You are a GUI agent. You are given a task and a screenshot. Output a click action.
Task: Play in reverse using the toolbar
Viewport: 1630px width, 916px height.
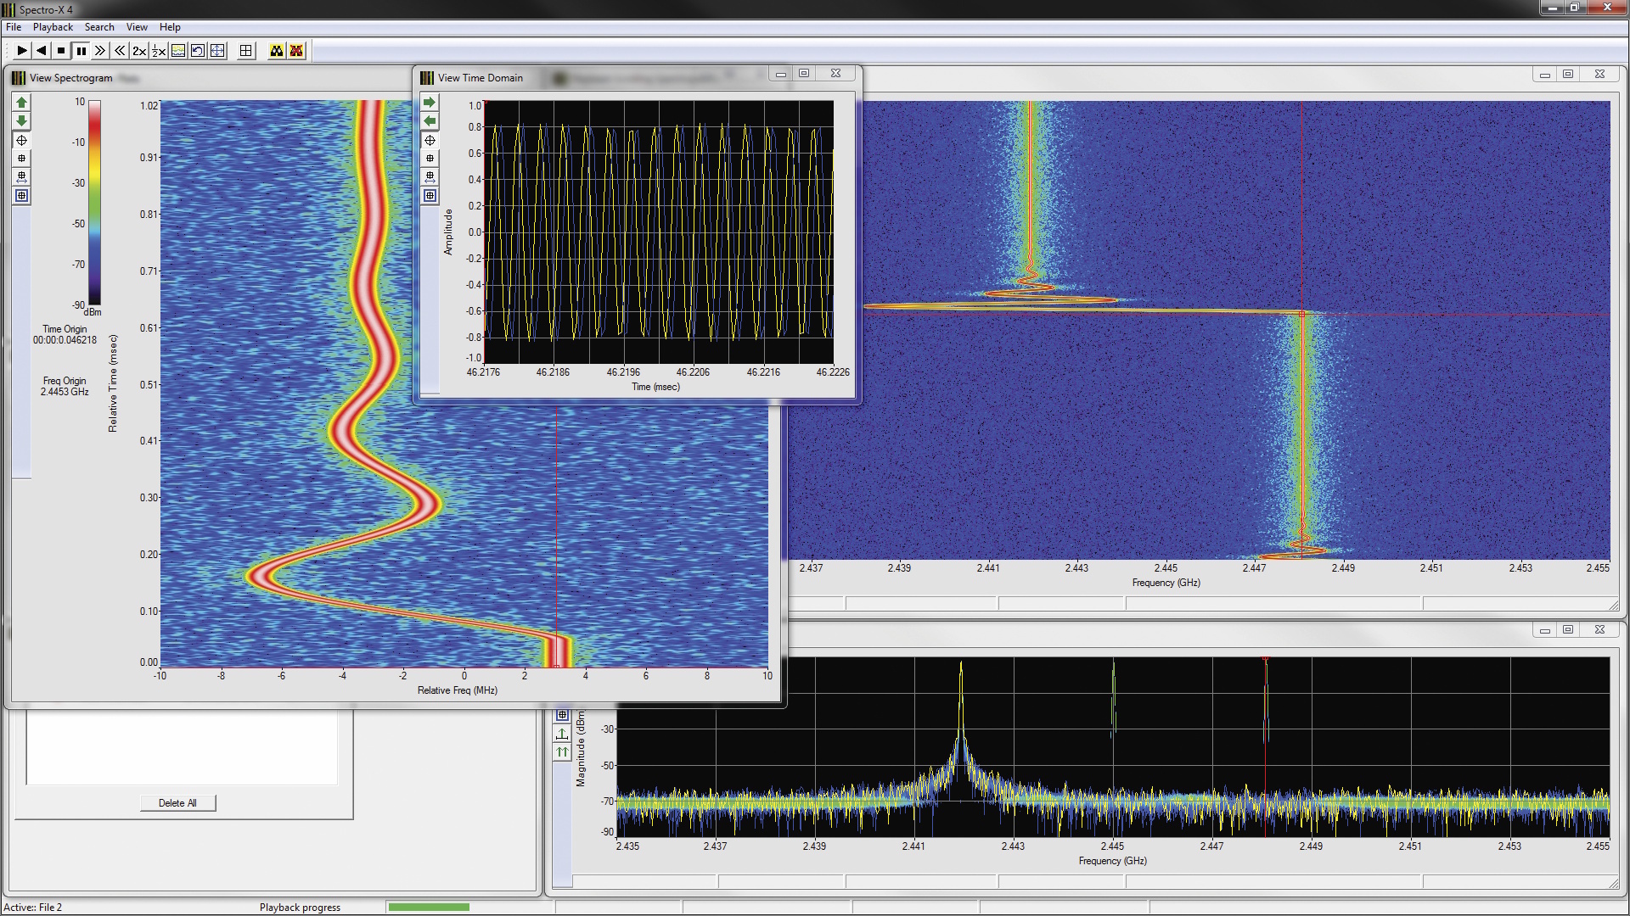tap(42, 51)
